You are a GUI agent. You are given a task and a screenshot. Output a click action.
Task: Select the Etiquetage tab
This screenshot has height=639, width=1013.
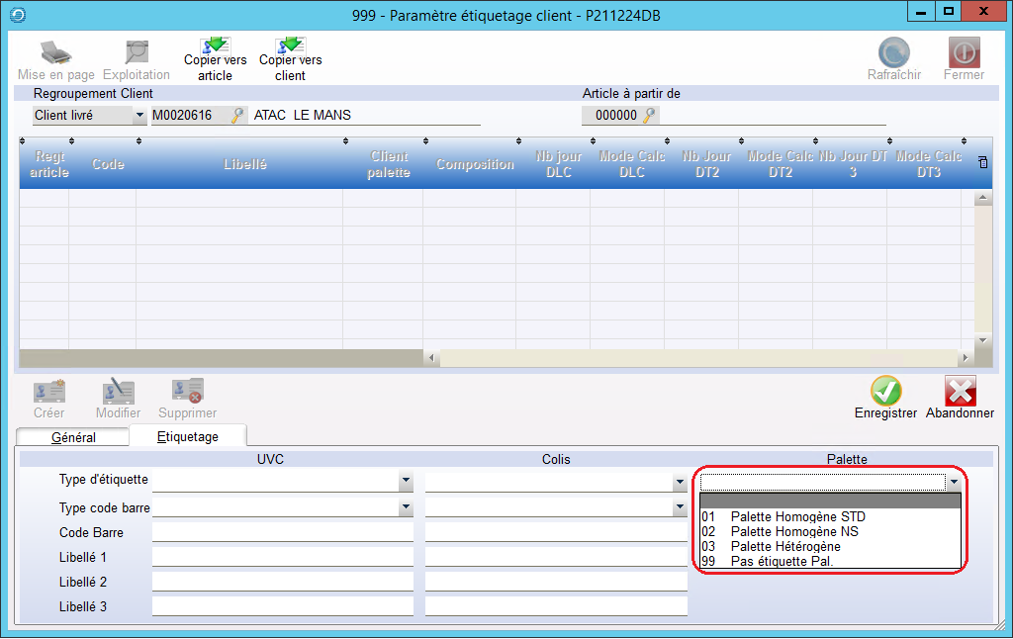pyautogui.click(x=187, y=436)
